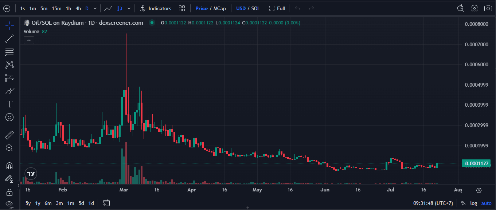Open the indicator templates grid icon
This screenshot has height=210, width=496.
pos(182,8)
